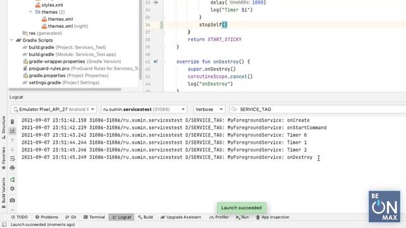Print the Logcat output
Image resolution: width=406 pixels, height=228 pixels.
(12, 168)
